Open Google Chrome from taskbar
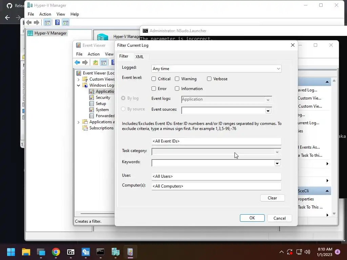This screenshot has height=260, width=347. click(56, 252)
